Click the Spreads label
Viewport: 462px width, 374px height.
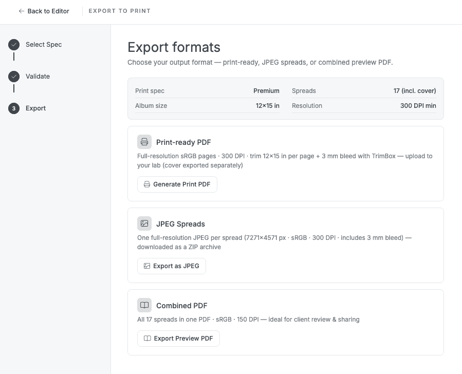[304, 91]
